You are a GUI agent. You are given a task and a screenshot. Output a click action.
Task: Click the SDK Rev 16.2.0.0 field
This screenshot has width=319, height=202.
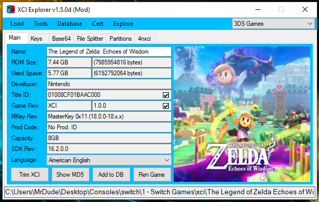[x=109, y=149]
